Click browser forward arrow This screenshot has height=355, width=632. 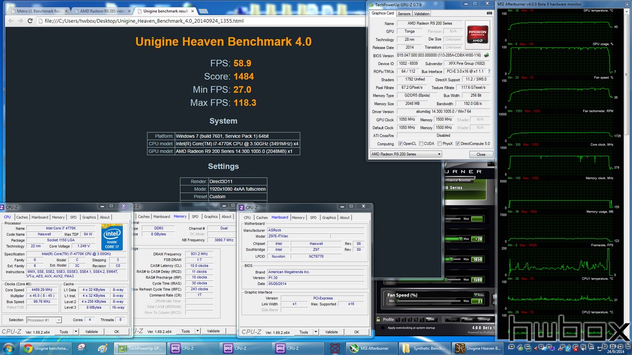(20, 21)
